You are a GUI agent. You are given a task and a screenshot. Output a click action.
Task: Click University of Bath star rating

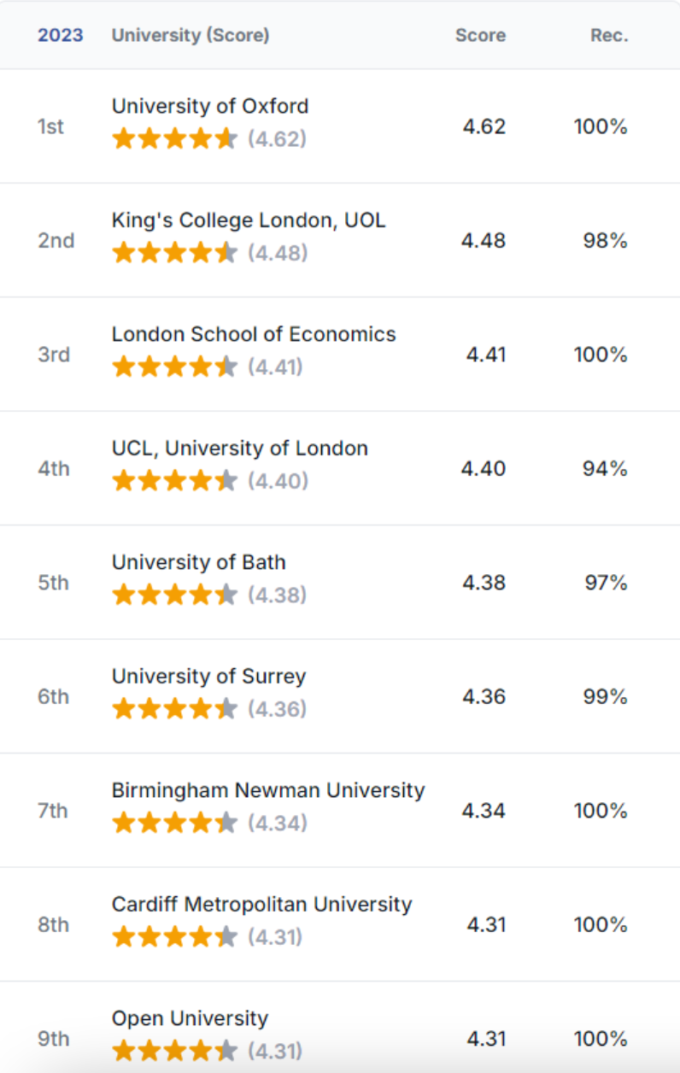coord(174,595)
